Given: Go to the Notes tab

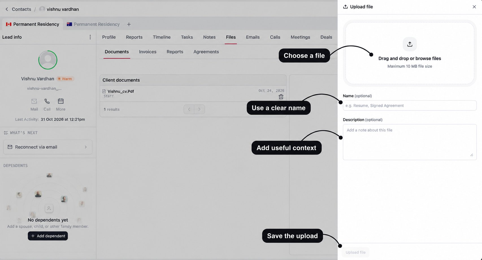Looking at the screenshot, I should [209, 37].
